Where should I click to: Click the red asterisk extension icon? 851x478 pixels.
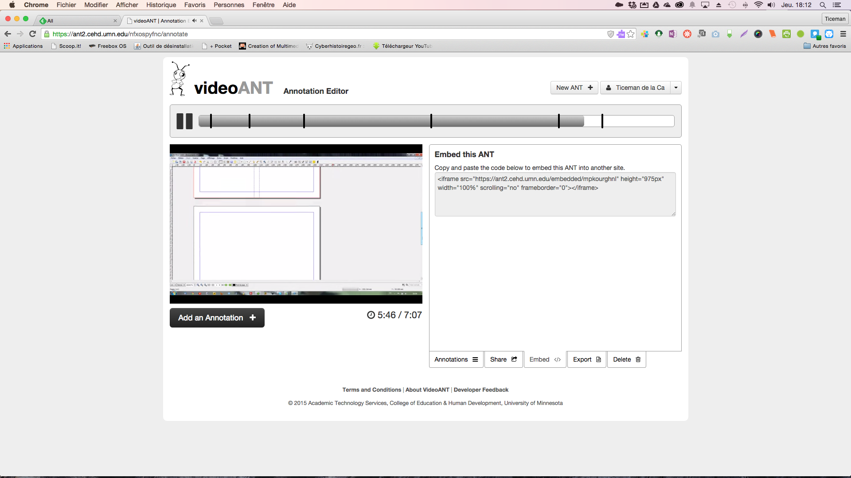pos(687,34)
